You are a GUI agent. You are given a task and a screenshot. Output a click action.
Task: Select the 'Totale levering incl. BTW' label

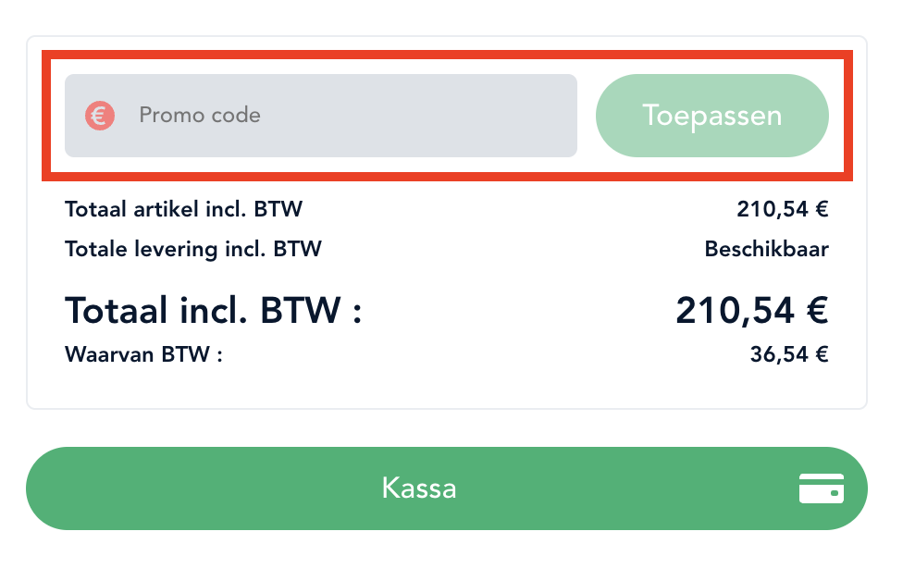pos(193,249)
